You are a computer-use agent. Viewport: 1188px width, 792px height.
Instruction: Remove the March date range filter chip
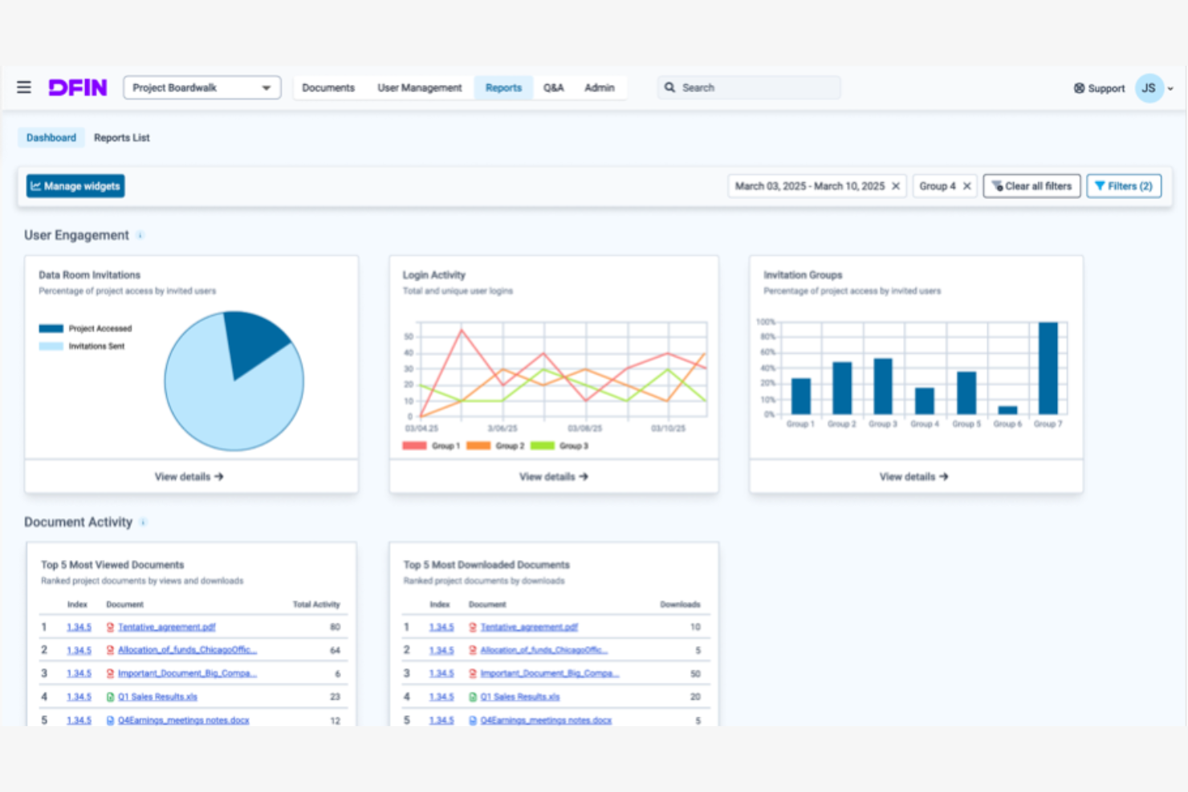pos(896,185)
